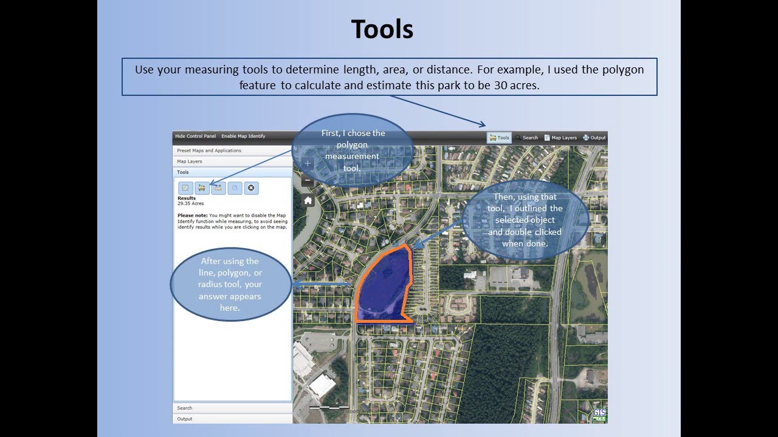
Task: Click the Tools accordion header
Action: click(x=233, y=172)
